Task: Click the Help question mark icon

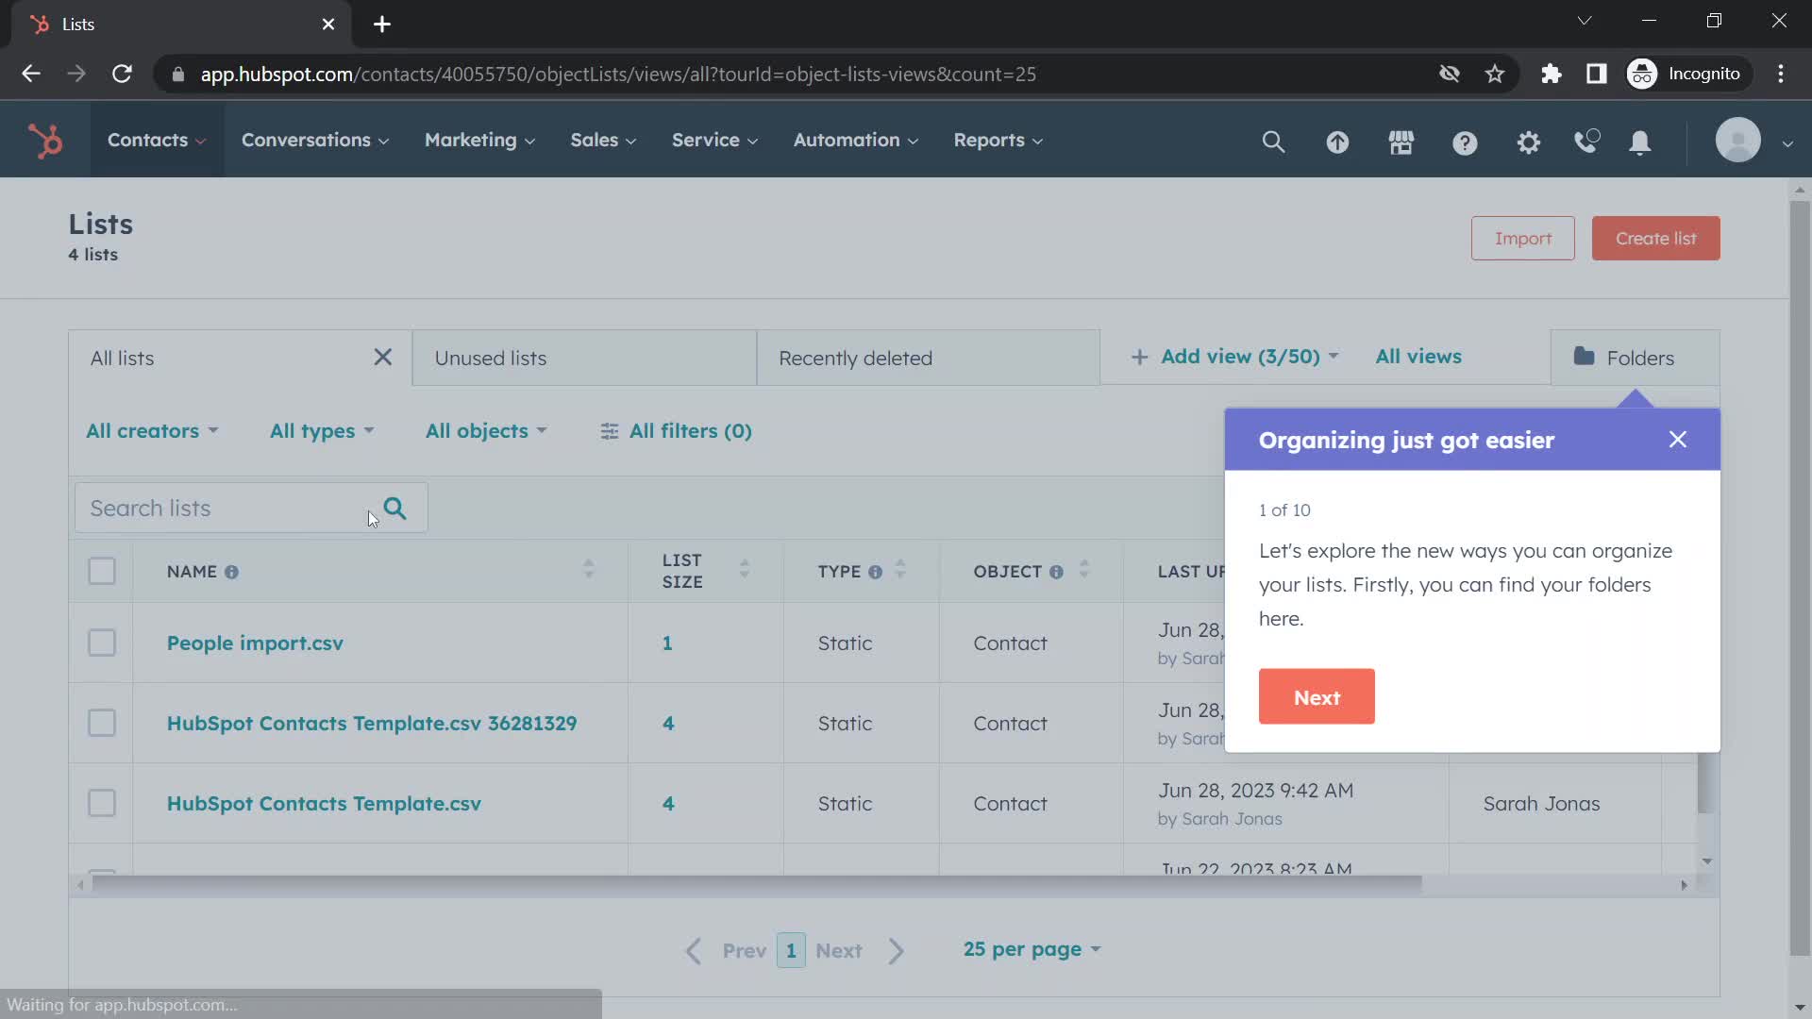Action: click(1466, 140)
